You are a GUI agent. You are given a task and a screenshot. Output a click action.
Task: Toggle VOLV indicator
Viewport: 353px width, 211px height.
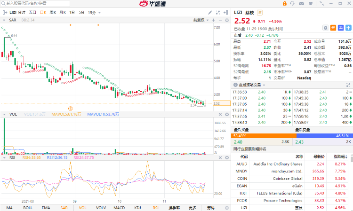coord(101,208)
